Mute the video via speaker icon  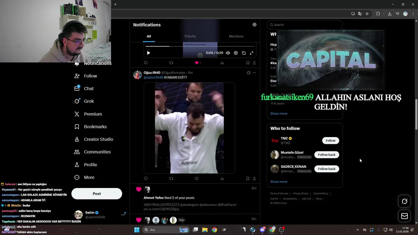pos(228,53)
